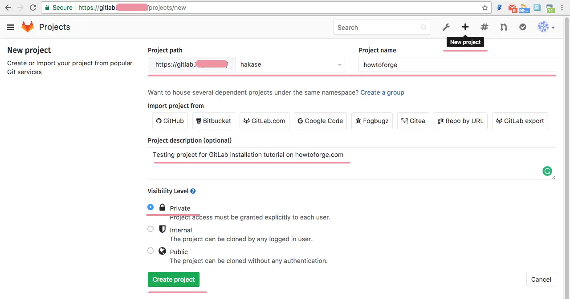Viewport: 570px width, 299px height.
Task: Click the green Secure padlock indicator
Action: [59, 8]
